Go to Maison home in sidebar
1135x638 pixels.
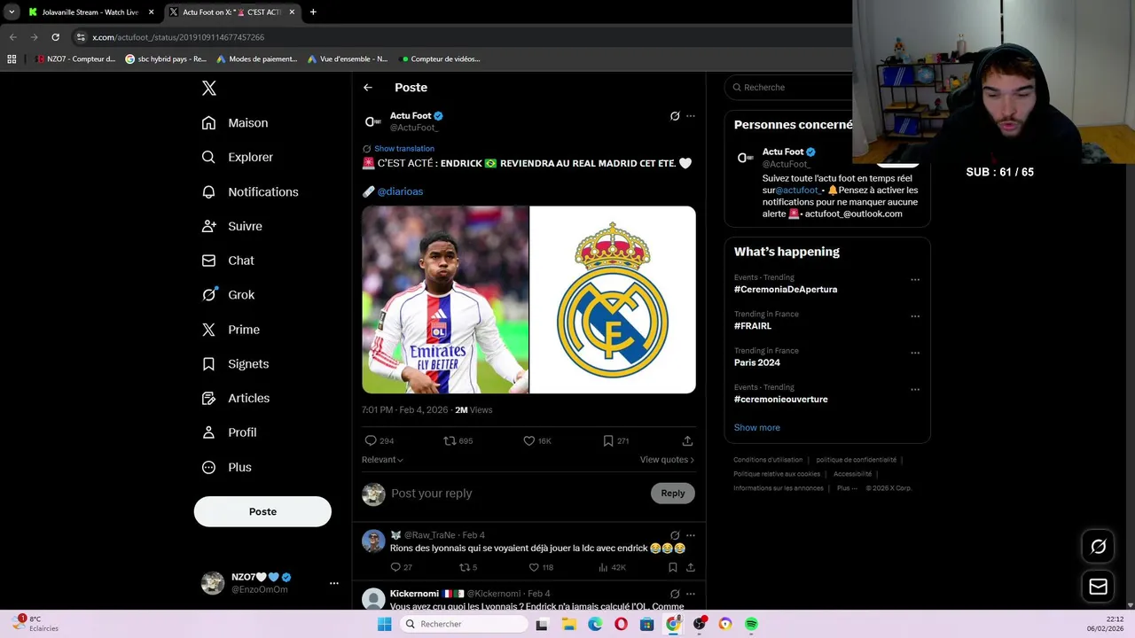pos(235,123)
